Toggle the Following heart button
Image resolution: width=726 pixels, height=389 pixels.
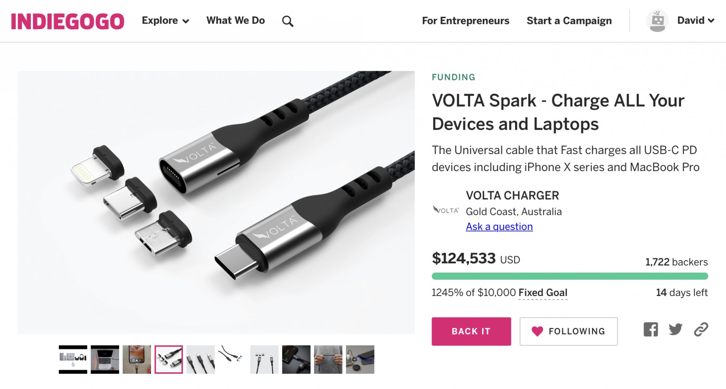point(568,331)
